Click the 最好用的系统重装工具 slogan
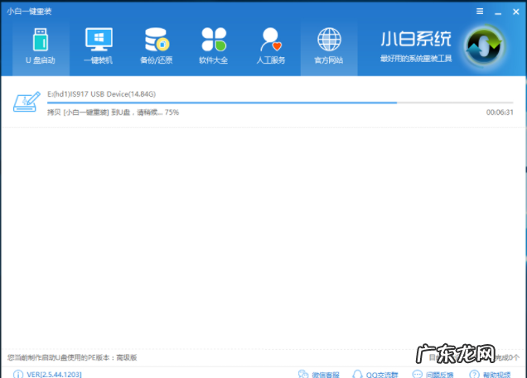The height and width of the screenshot is (378, 527). (x=416, y=59)
